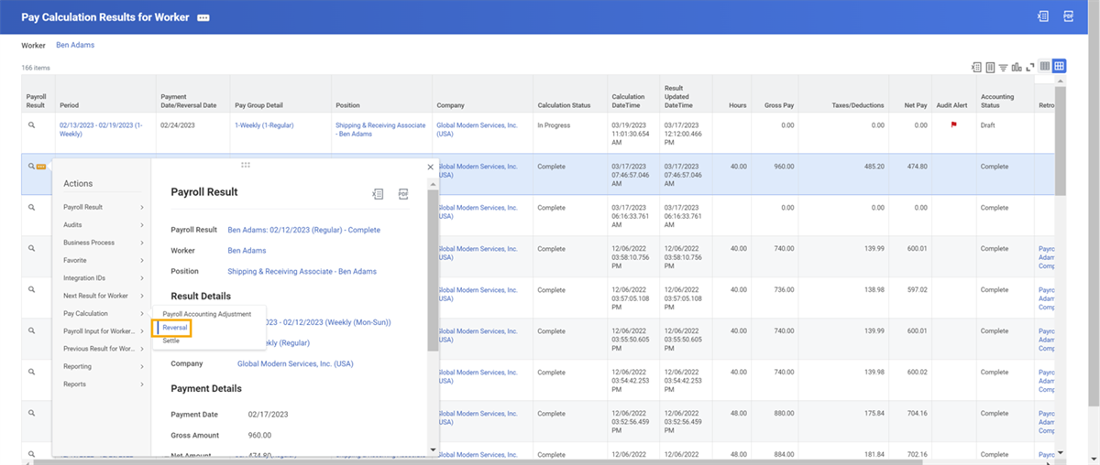Choose Reversal from Pay Calculation submenu
This screenshot has height=465, width=1100.
(x=175, y=328)
